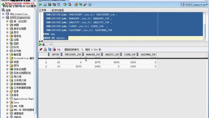Click the SQL editor scrollbar down arrow
This screenshot has height=118, width=209.
pos(204,39)
